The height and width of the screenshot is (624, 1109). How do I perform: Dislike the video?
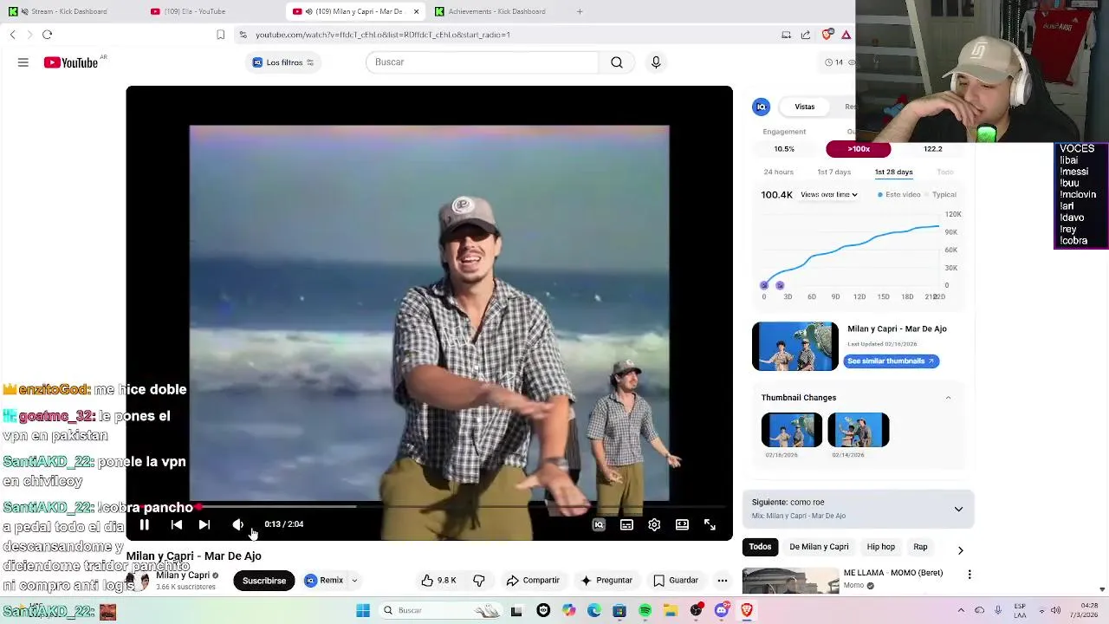click(x=479, y=581)
